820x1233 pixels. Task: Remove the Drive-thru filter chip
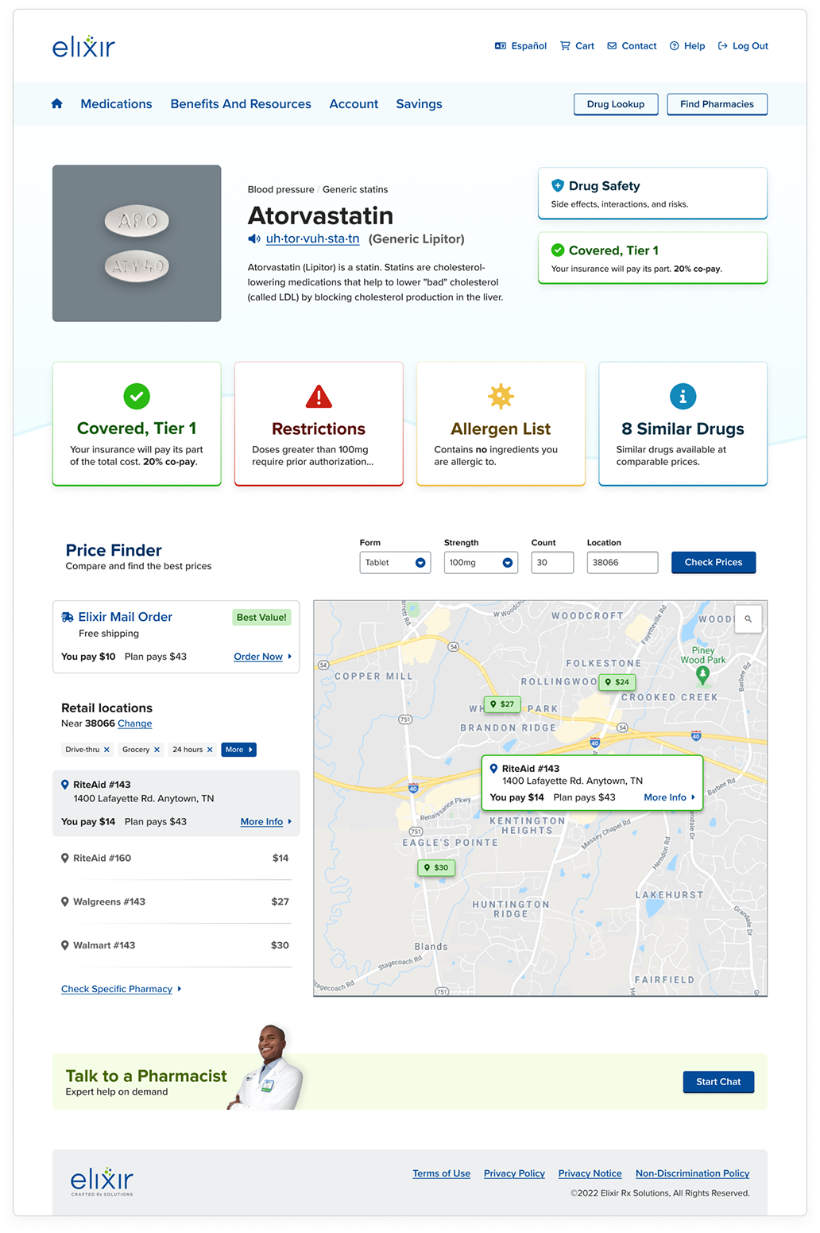(x=106, y=750)
